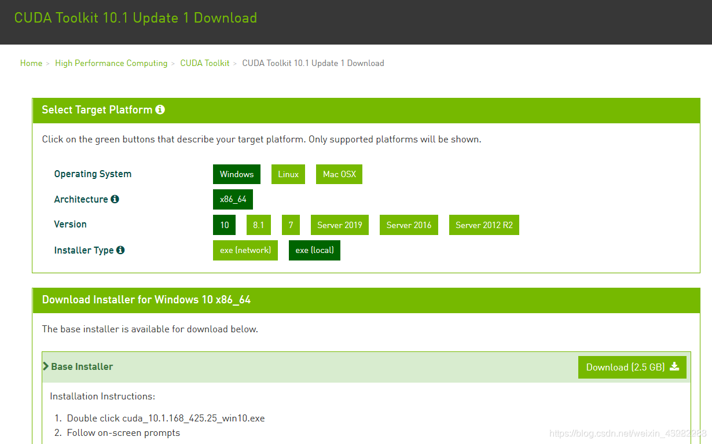
Task: Click the Version label
Action: [x=70, y=224]
